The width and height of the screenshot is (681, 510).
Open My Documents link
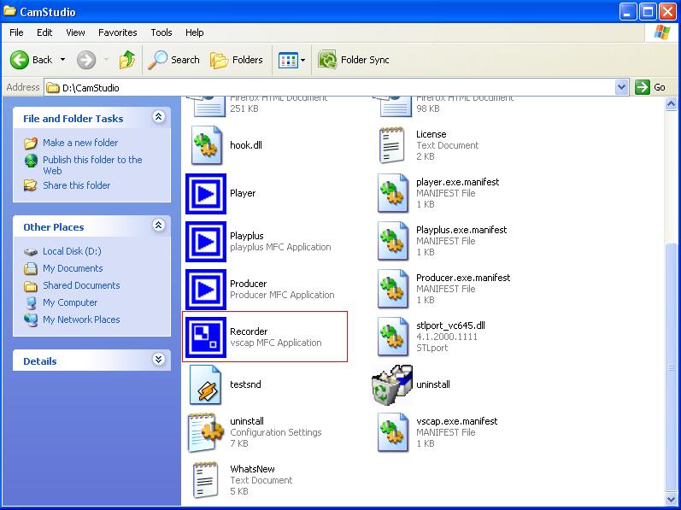pos(73,269)
